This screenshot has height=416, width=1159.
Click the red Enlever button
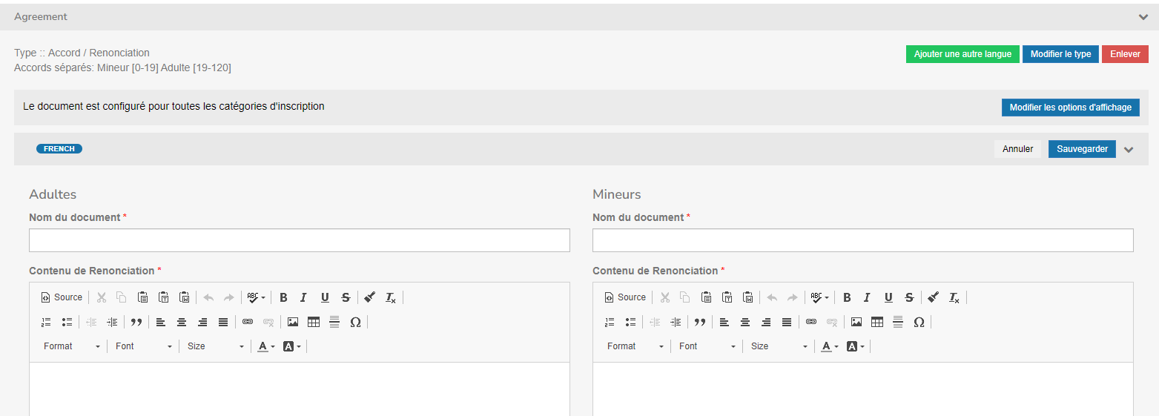(1125, 54)
